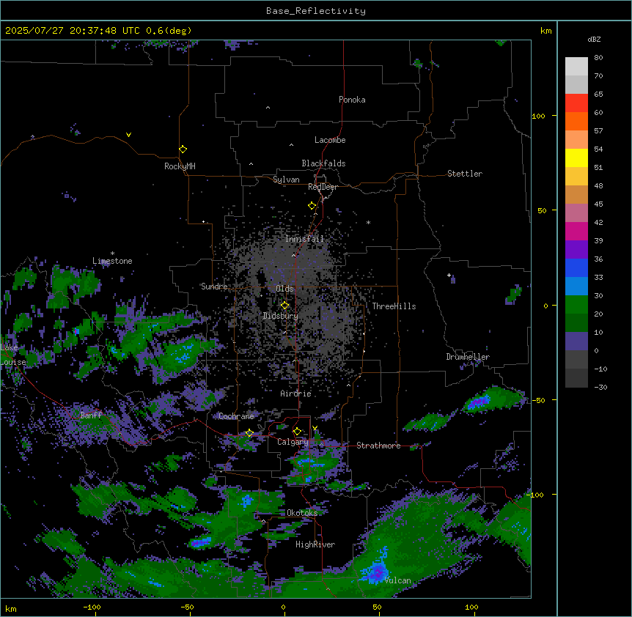Select the slate 10 dBZ legend swatch
The height and width of the screenshot is (617, 632).
pyautogui.click(x=576, y=341)
